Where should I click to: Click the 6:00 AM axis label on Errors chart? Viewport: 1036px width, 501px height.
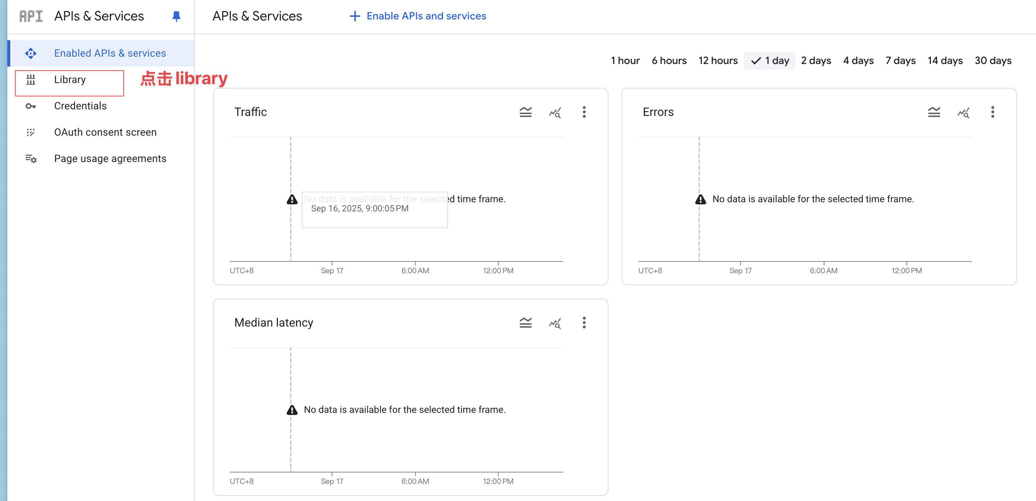click(824, 271)
